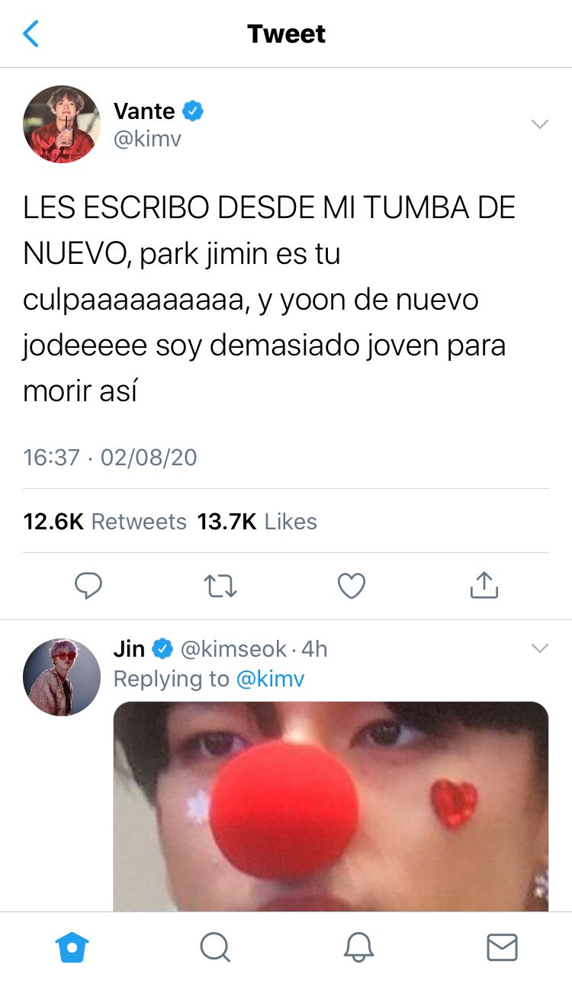View Jin's profile picture
The height and width of the screenshot is (987, 572).
[x=62, y=677]
